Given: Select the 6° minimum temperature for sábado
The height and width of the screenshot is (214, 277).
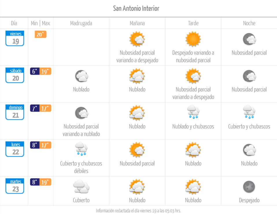Looking at the screenshot, I should [34, 71].
